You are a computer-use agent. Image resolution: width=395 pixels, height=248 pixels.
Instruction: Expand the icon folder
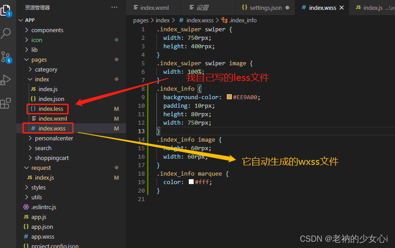(x=27, y=40)
